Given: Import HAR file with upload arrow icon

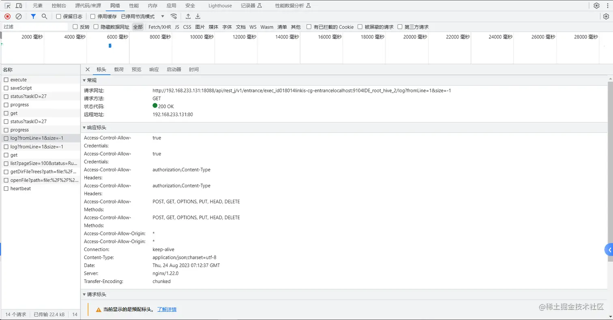Looking at the screenshot, I should (188, 16).
